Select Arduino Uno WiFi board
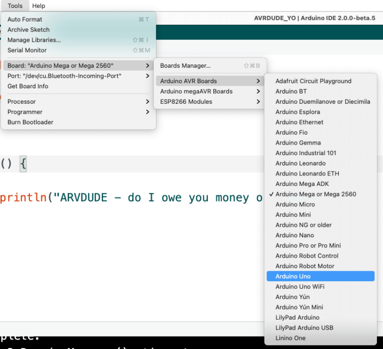 (321, 286)
